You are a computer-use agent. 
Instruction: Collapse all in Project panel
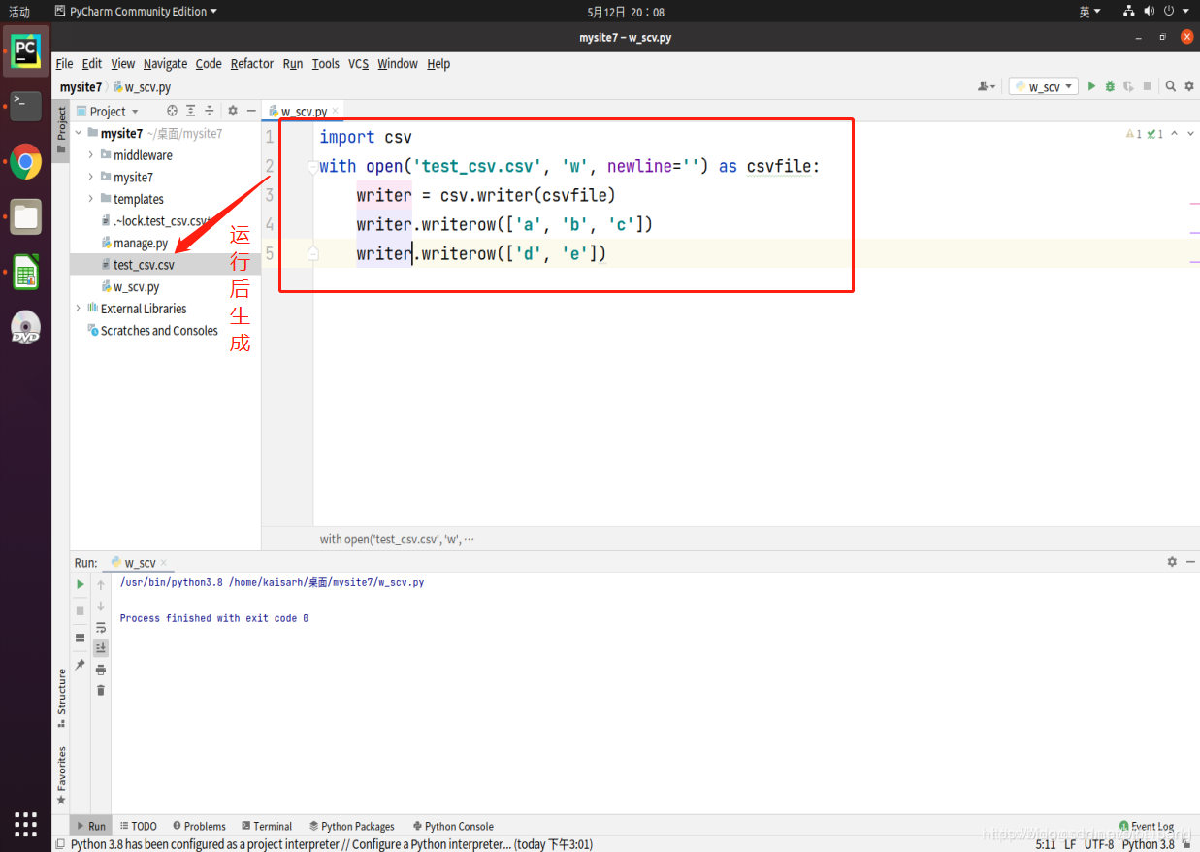click(210, 111)
